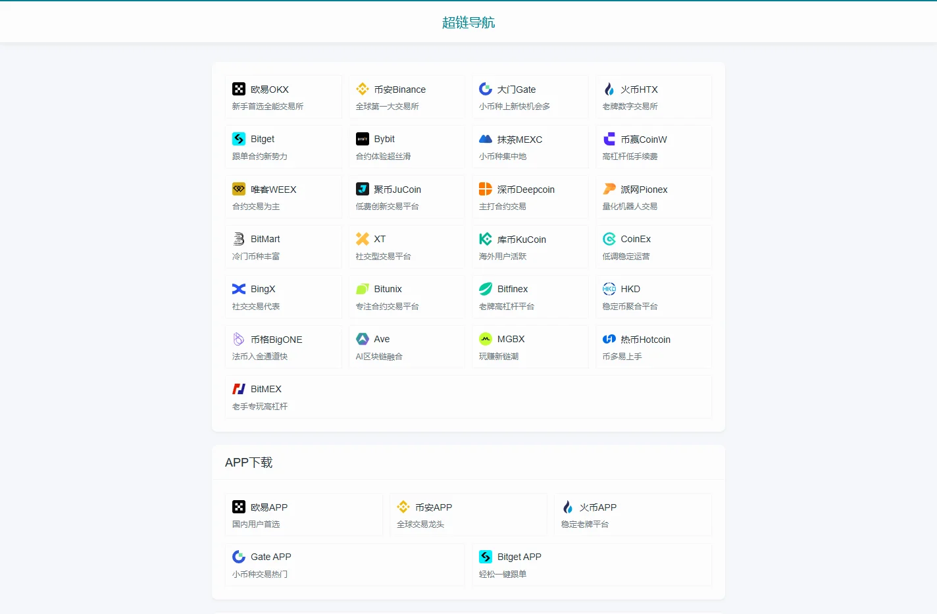Image resolution: width=937 pixels, height=614 pixels.
Task: Click the Gate APP logo icon
Action: click(239, 557)
